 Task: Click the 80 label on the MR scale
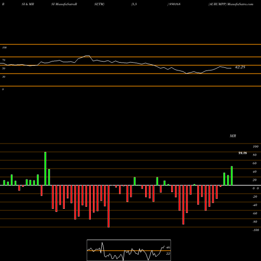click(x=255, y=155)
